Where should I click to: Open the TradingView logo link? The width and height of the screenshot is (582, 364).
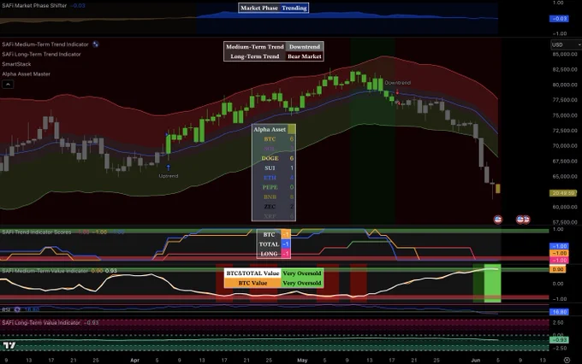(9, 345)
